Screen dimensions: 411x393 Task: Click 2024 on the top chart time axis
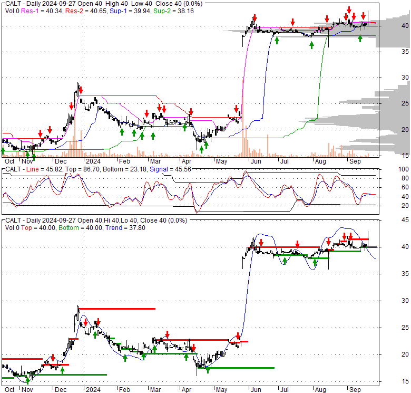click(93, 161)
